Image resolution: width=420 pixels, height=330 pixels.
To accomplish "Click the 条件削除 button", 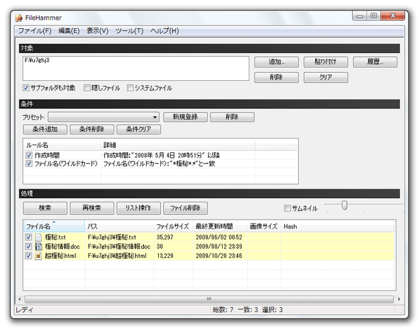I will point(92,129).
